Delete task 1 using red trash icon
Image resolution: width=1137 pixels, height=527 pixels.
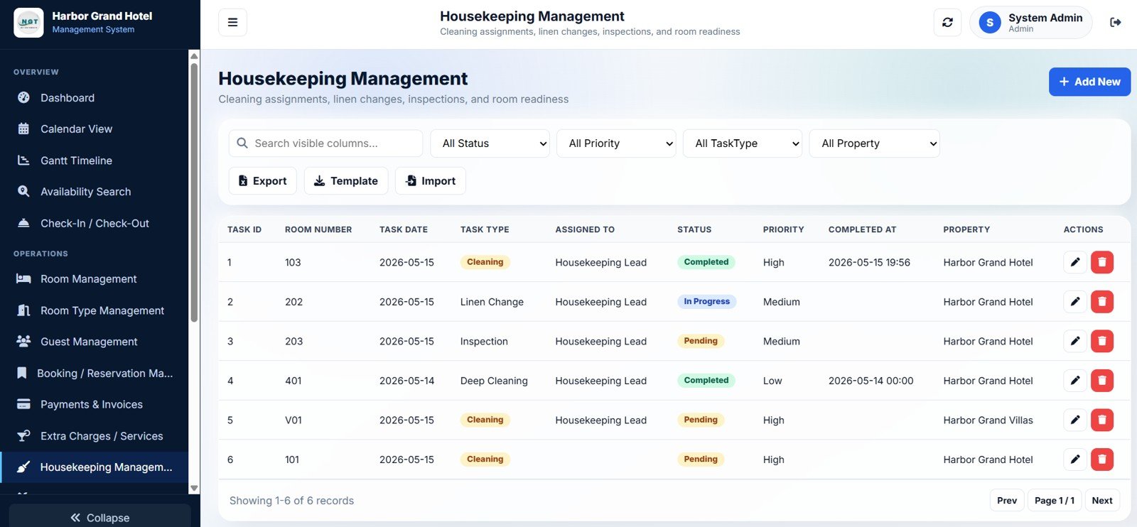(x=1102, y=262)
